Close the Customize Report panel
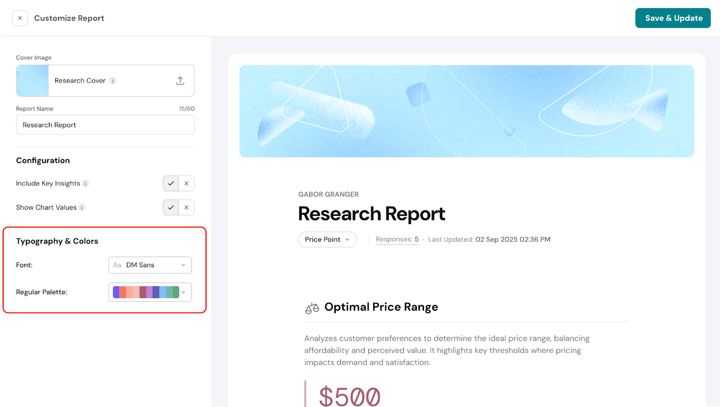 (x=20, y=18)
